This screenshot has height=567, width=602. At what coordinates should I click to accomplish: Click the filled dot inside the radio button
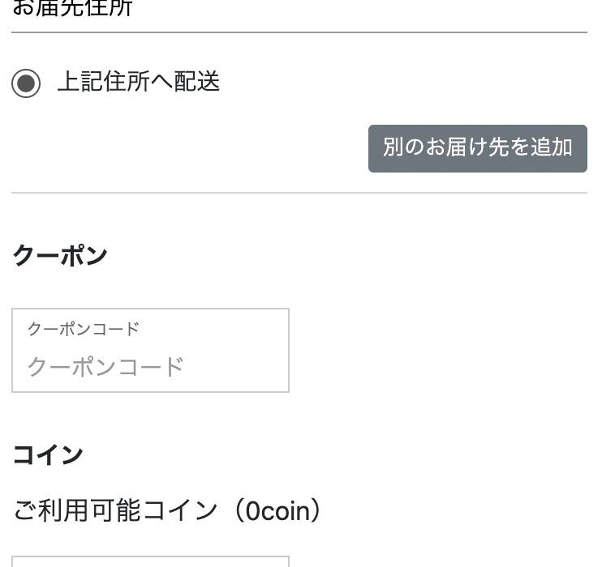[x=26, y=83]
